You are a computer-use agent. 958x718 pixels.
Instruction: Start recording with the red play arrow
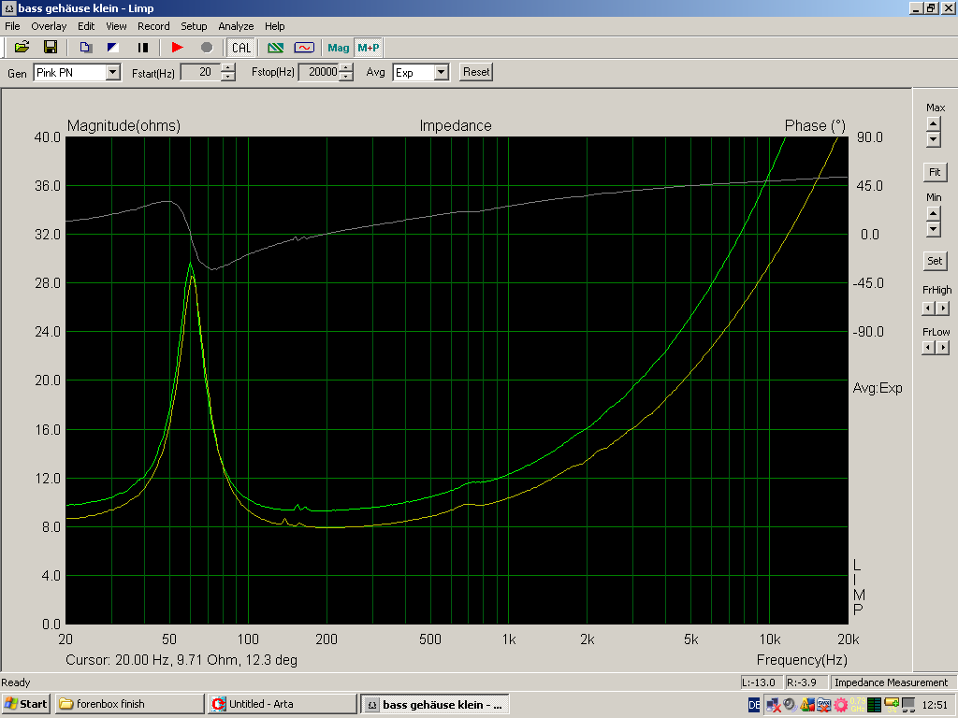coord(178,47)
